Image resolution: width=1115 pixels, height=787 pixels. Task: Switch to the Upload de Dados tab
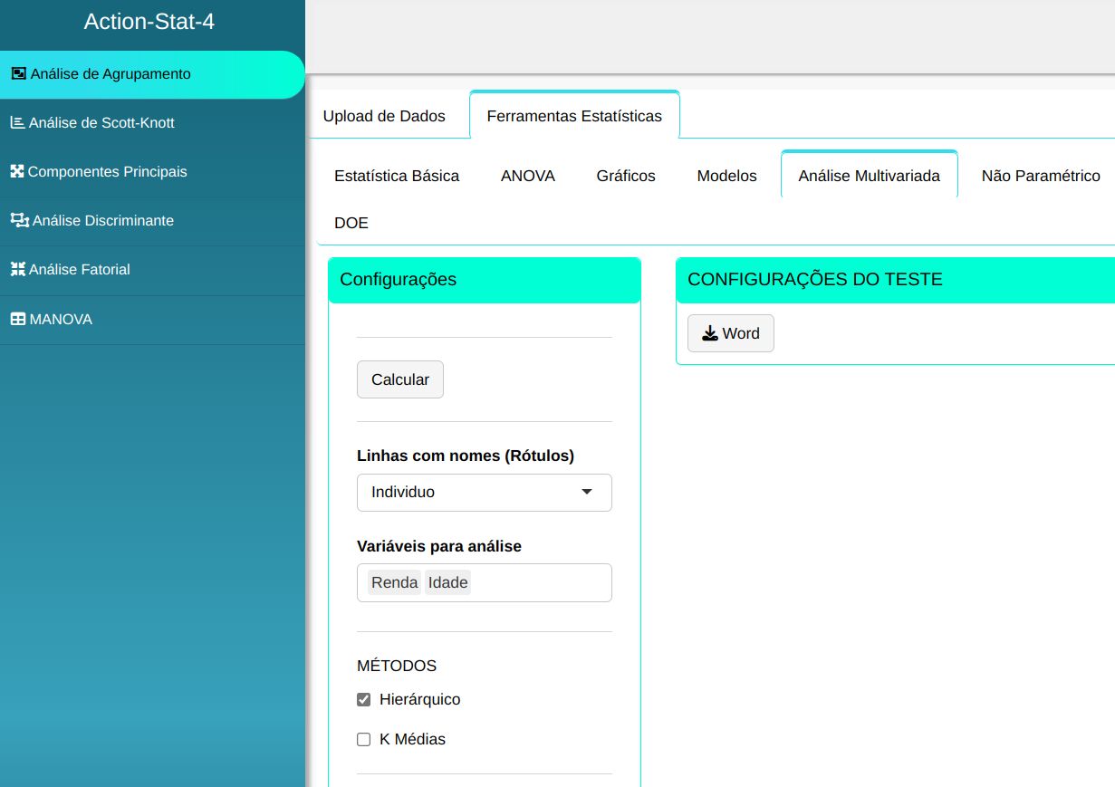tap(384, 116)
